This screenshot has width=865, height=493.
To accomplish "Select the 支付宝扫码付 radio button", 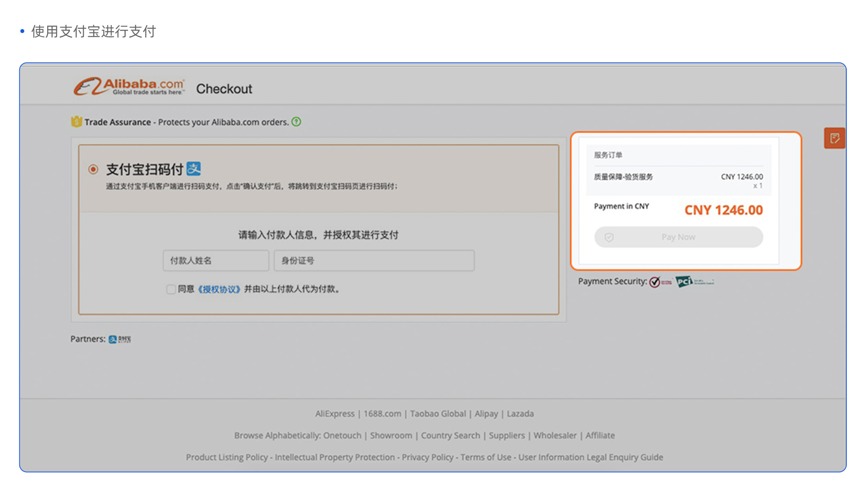I will (x=93, y=169).
